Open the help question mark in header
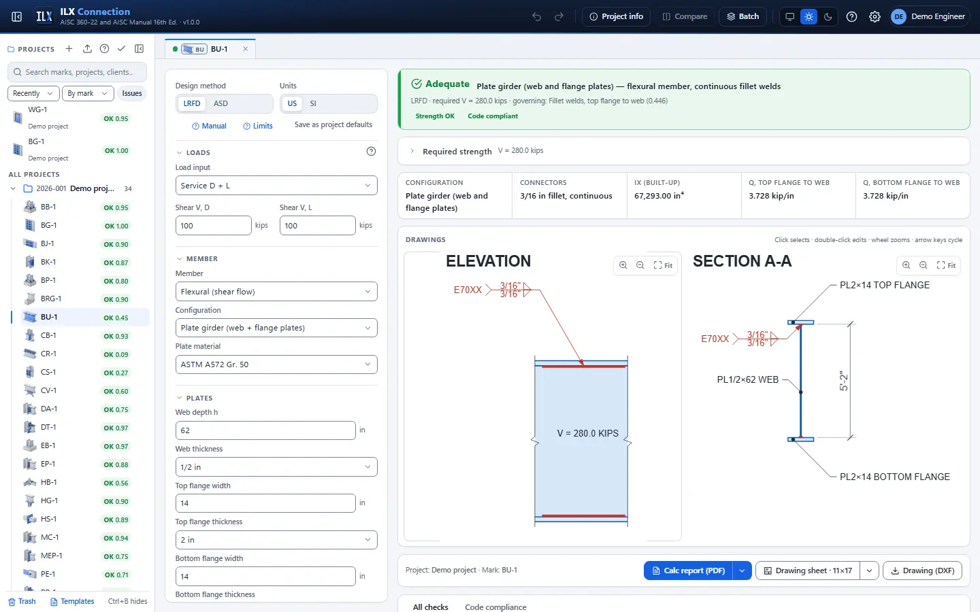This screenshot has height=612, width=980. pyautogui.click(x=852, y=16)
